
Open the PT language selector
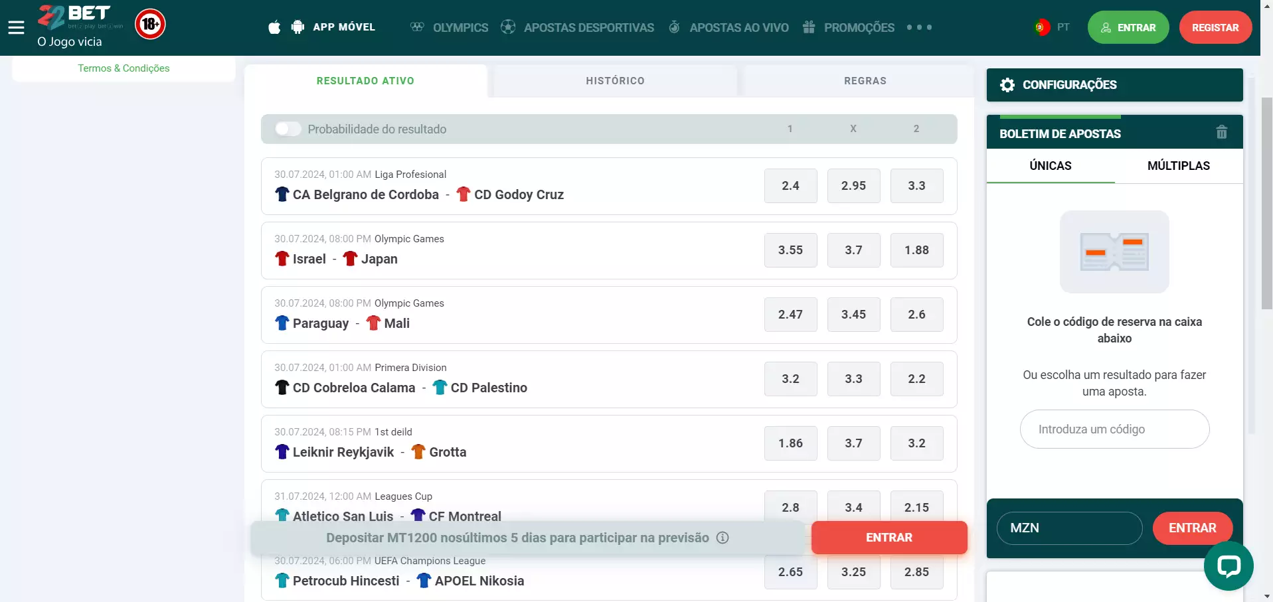(x=1052, y=27)
